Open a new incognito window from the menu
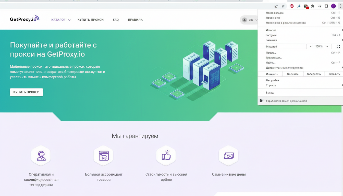 [300, 23]
